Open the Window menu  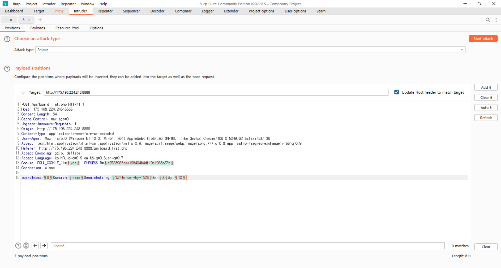pos(87,4)
